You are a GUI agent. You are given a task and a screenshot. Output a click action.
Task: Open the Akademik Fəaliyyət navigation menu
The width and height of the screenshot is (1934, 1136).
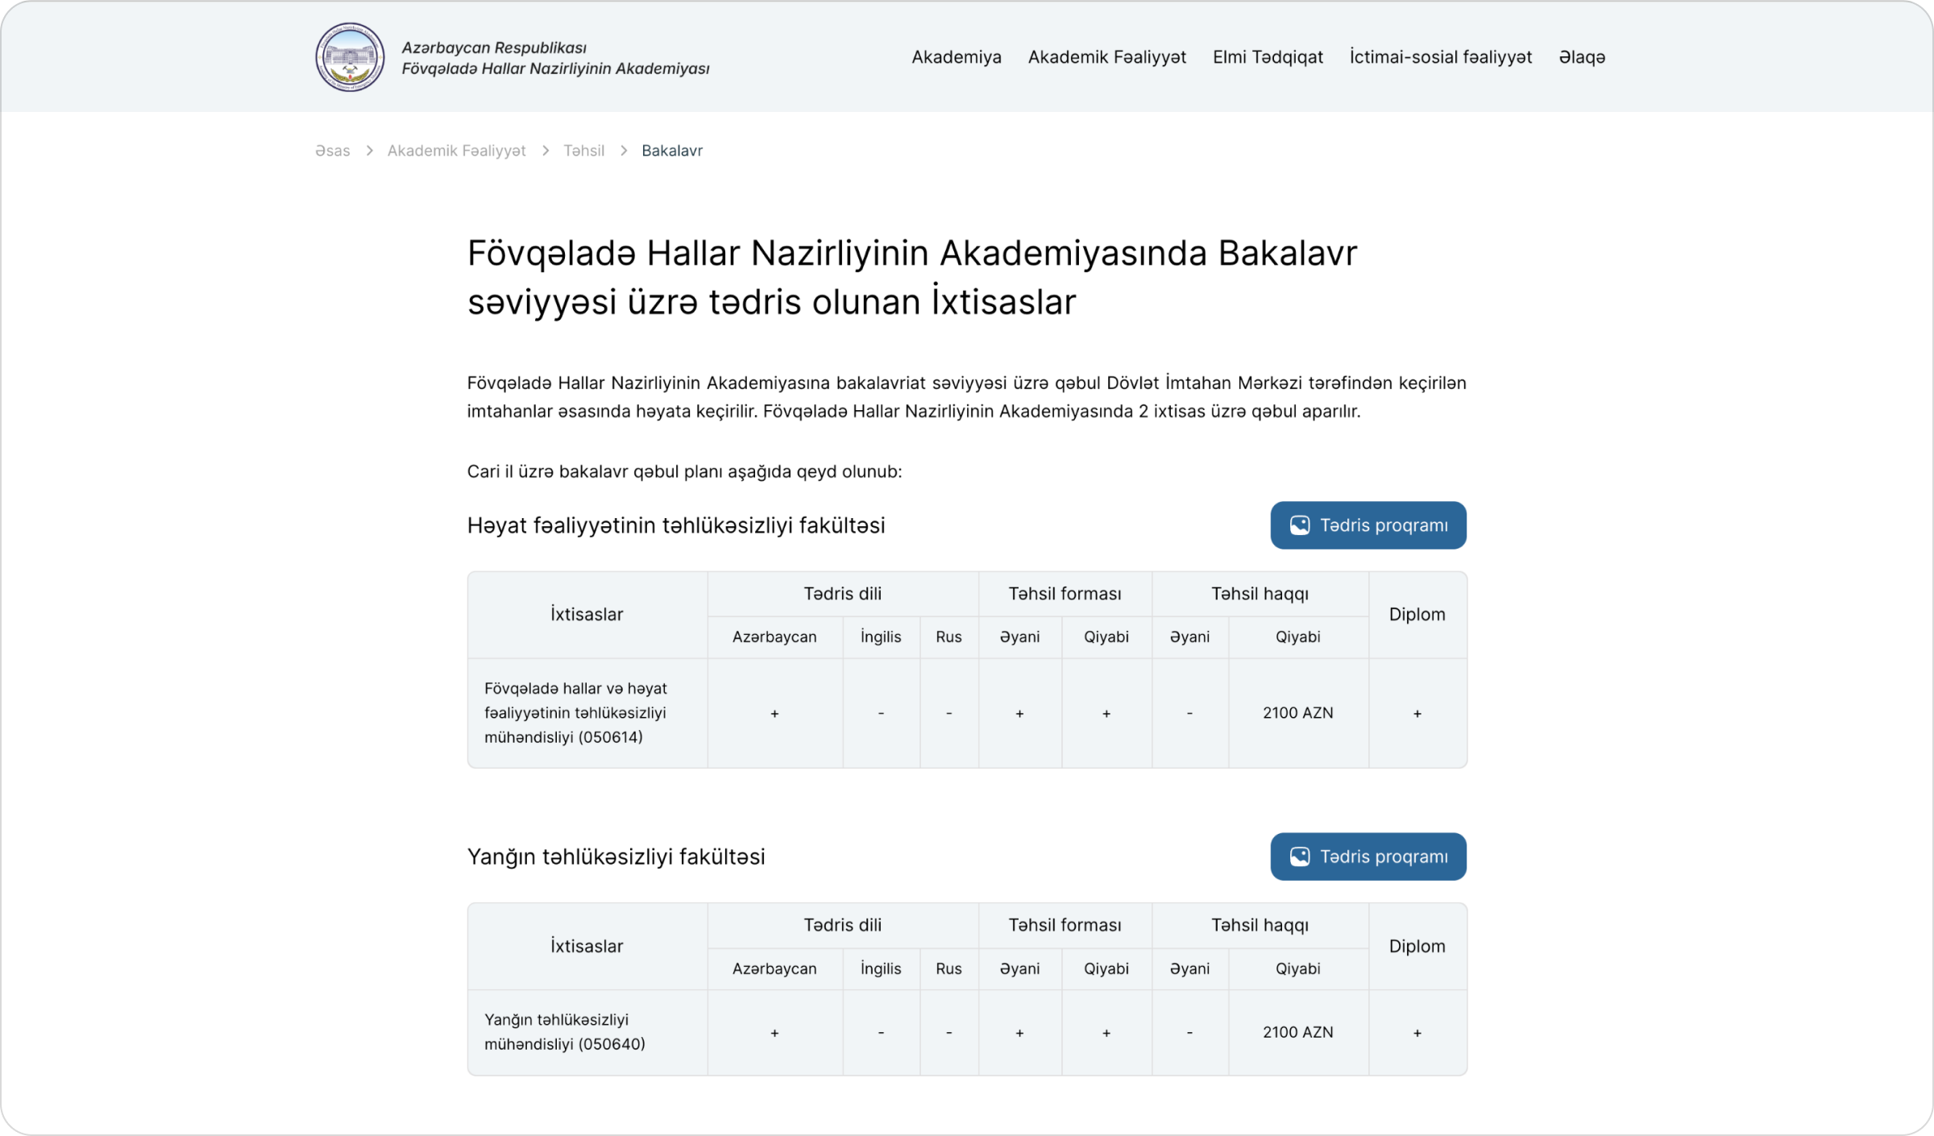click(x=1106, y=57)
